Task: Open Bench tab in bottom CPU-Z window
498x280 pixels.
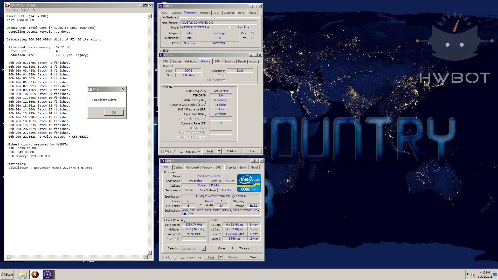Action: tap(243, 167)
